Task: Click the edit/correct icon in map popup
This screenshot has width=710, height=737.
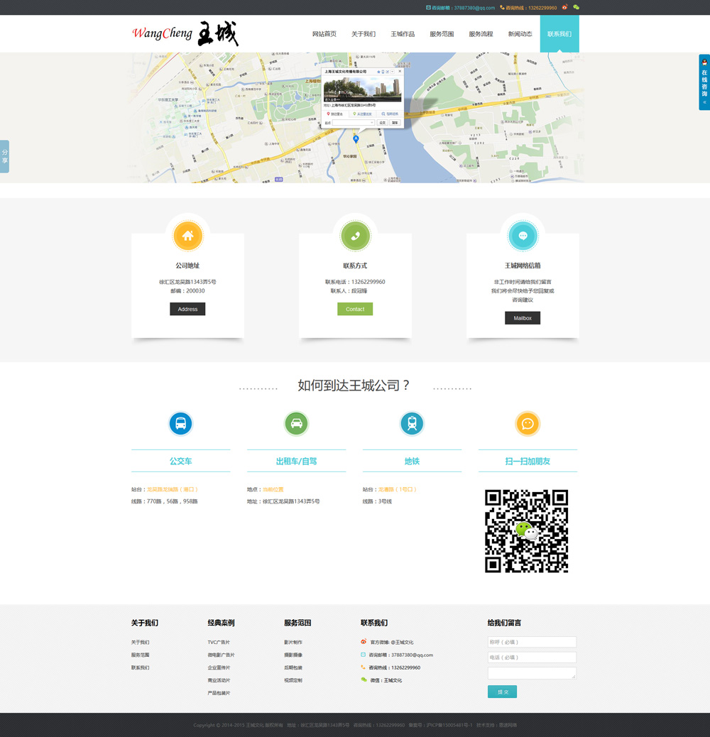Action: click(387, 72)
